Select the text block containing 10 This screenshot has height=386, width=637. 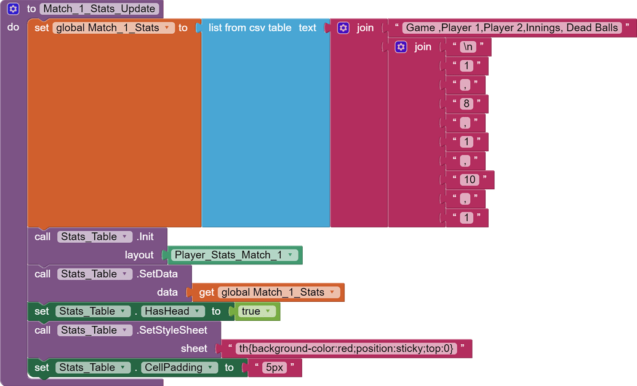point(470,179)
